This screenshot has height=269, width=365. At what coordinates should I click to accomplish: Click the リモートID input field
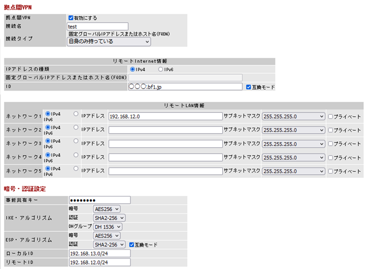point(100,262)
